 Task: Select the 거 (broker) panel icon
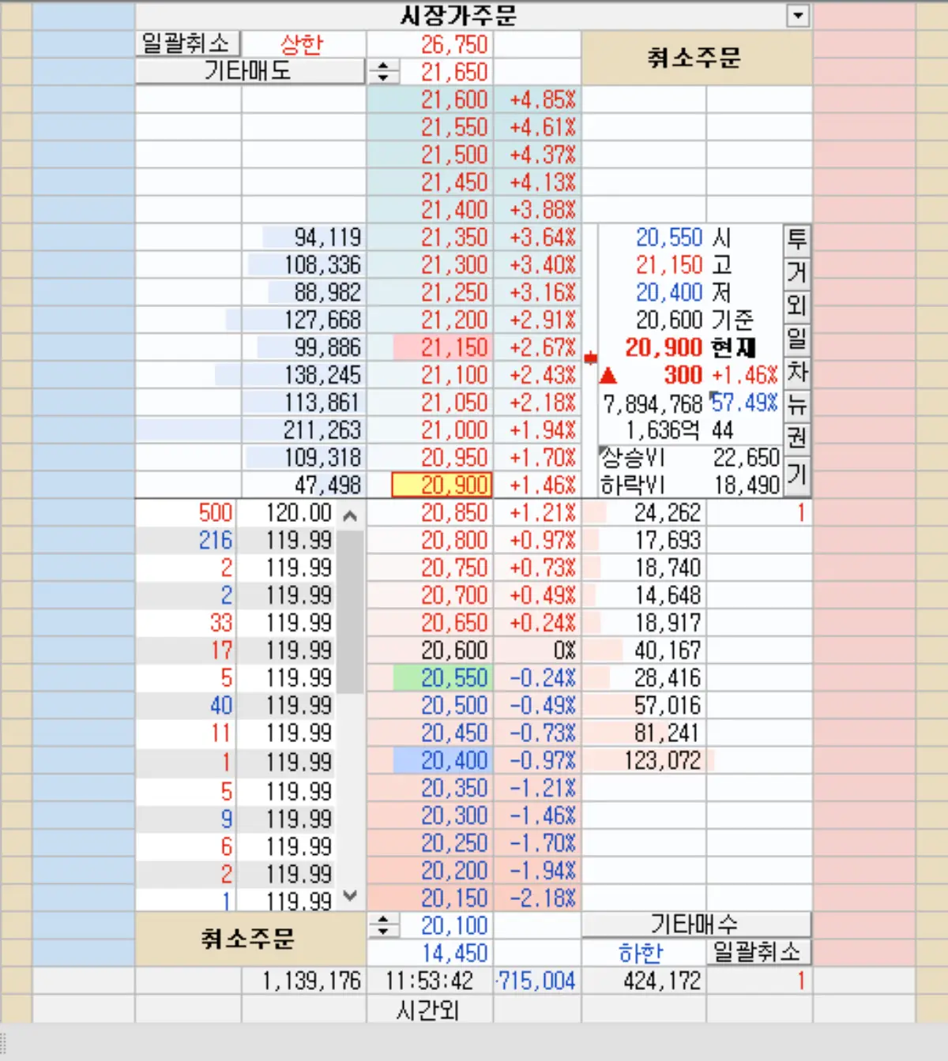click(x=796, y=272)
